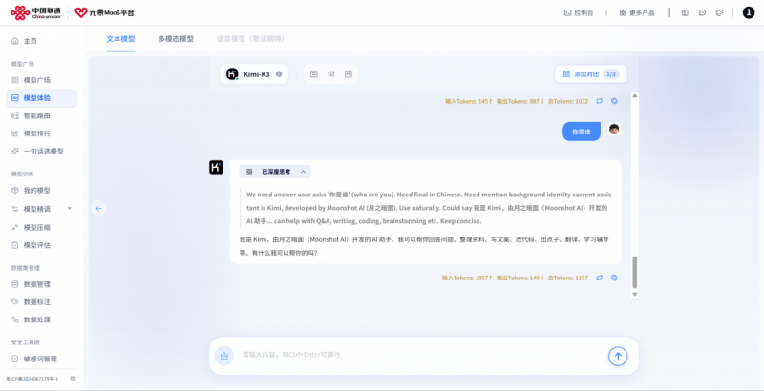764x391 pixels.
Task: Collapse the sidebar using the bottom menu icon
Action: (x=73, y=379)
